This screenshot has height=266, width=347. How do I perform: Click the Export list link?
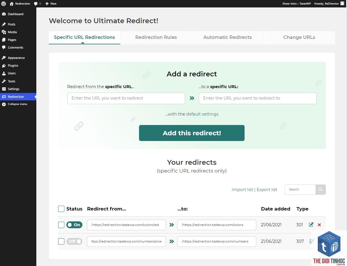click(267, 190)
